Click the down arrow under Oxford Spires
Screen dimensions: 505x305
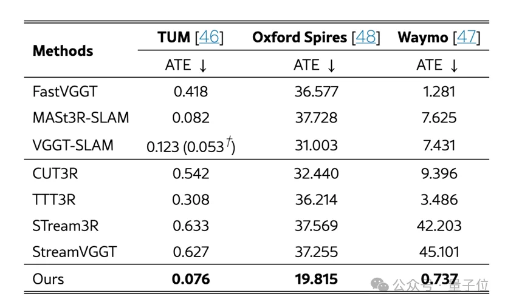(331, 66)
